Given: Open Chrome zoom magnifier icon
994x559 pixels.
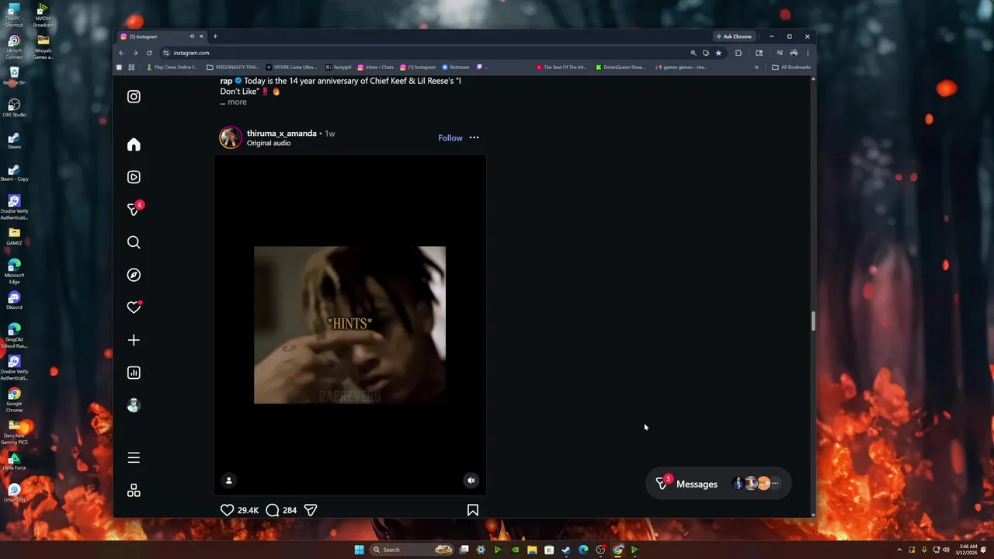Looking at the screenshot, I should (693, 53).
